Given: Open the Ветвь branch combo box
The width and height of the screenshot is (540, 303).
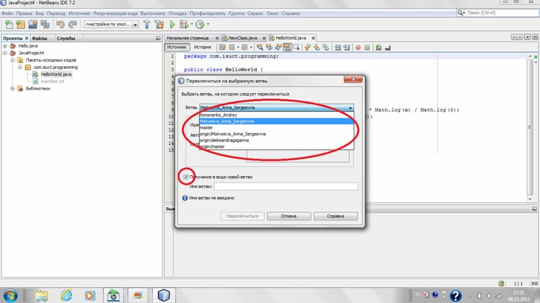Looking at the screenshot, I should [x=276, y=108].
